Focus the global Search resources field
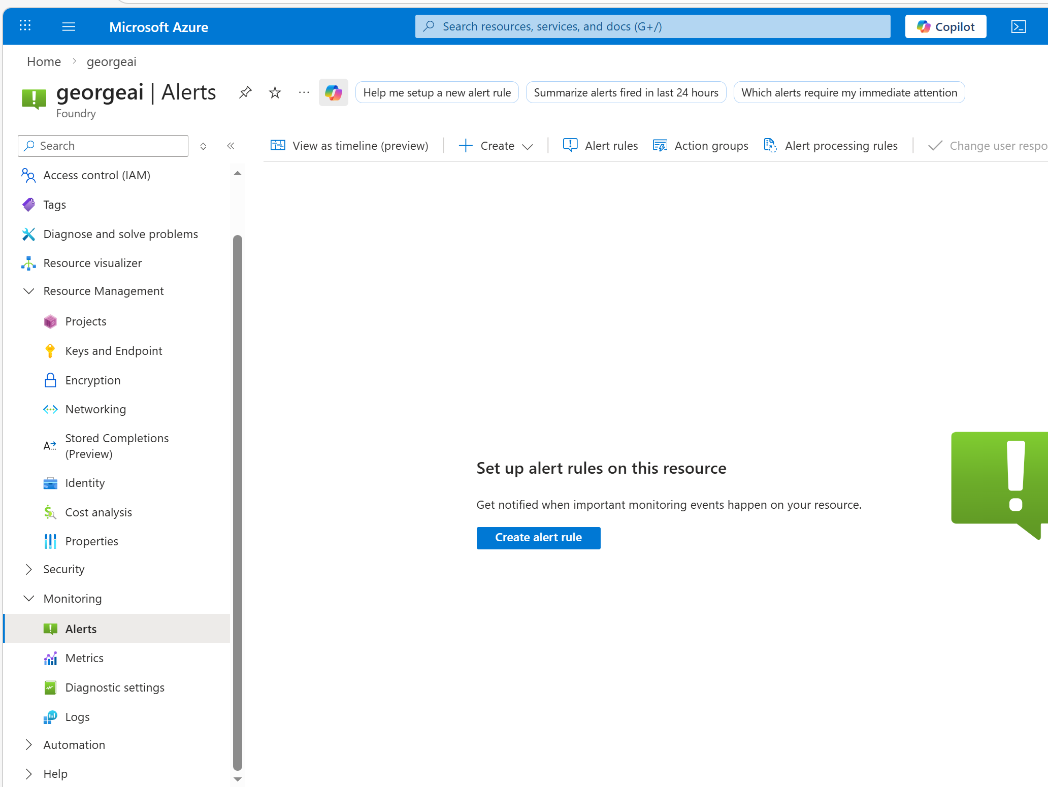Viewport: 1048px width, 787px height. tap(652, 26)
